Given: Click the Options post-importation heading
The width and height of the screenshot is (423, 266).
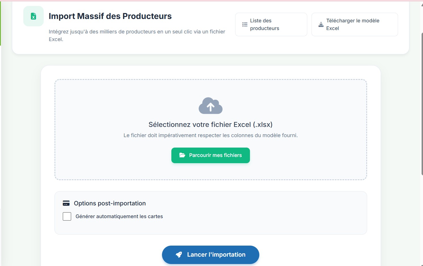Looking at the screenshot, I should point(110,203).
